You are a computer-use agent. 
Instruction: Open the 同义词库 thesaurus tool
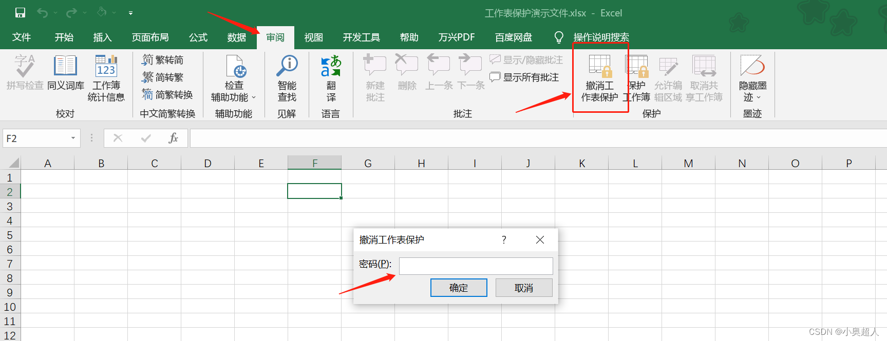tap(66, 72)
